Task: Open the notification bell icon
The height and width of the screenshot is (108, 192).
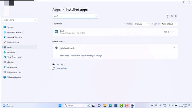Action: click(x=189, y=105)
